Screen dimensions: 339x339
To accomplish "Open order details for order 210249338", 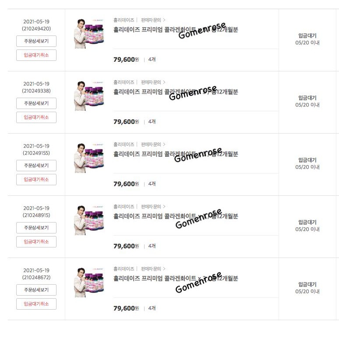I will 36,103.
